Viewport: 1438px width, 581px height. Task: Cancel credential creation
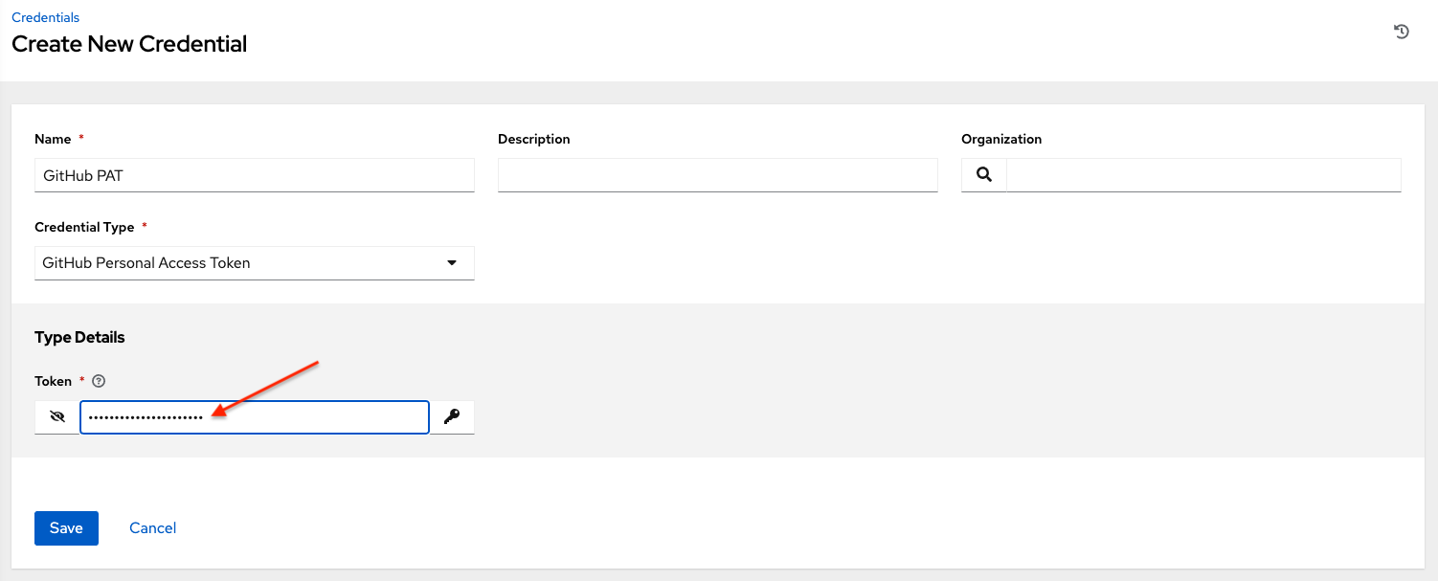pyautogui.click(x=152, y=527)
